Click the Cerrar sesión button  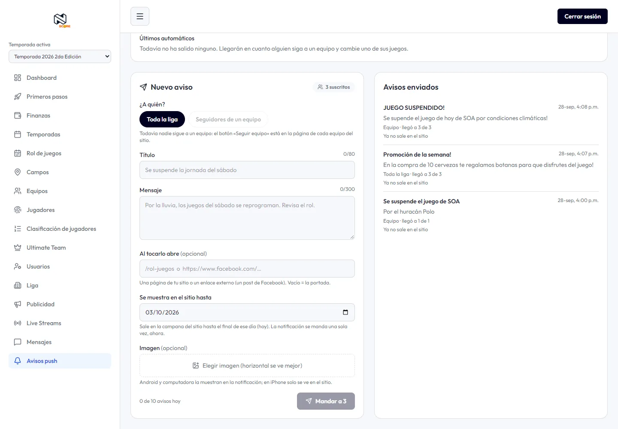(582, 16)
